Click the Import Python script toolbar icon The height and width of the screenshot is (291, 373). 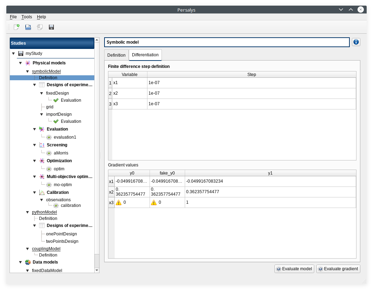coord(40,27)
